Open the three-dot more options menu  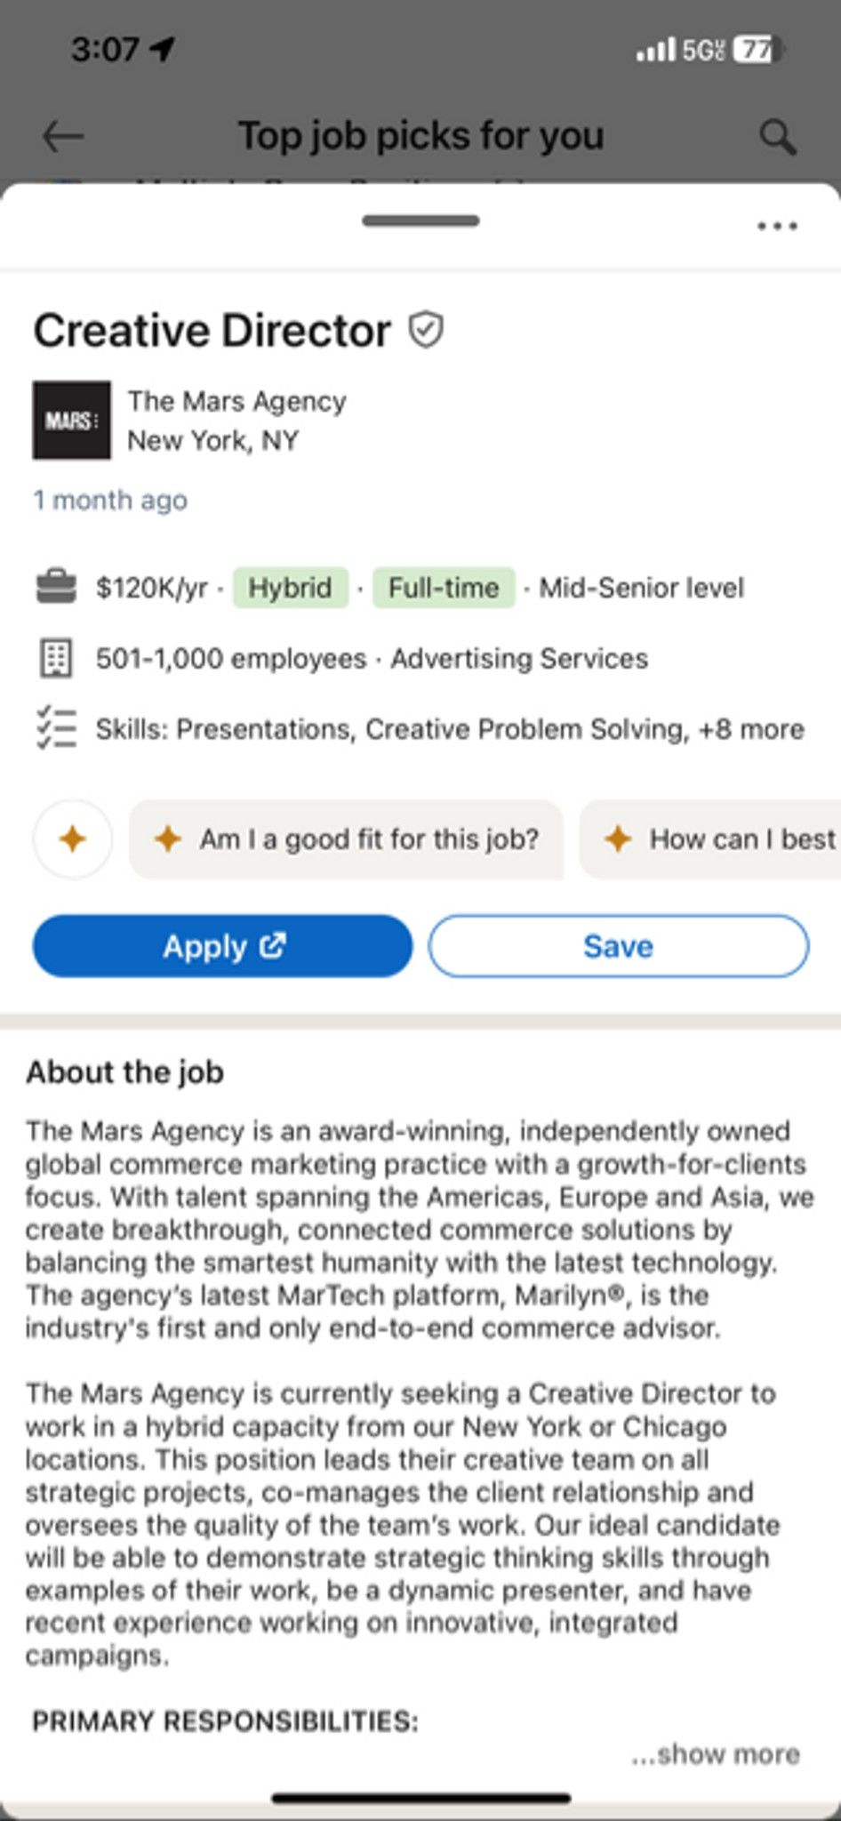point(777,227)
